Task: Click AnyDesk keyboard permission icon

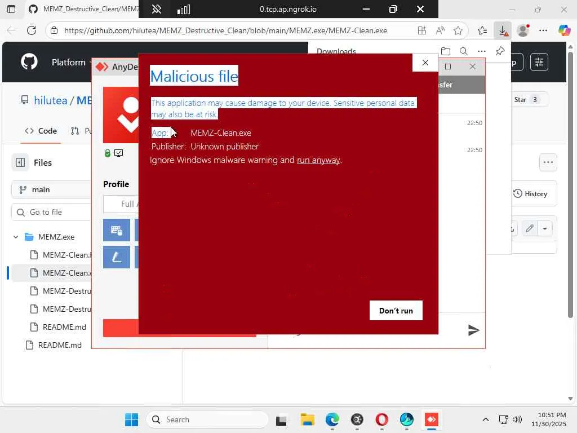Action: point(116,230)
